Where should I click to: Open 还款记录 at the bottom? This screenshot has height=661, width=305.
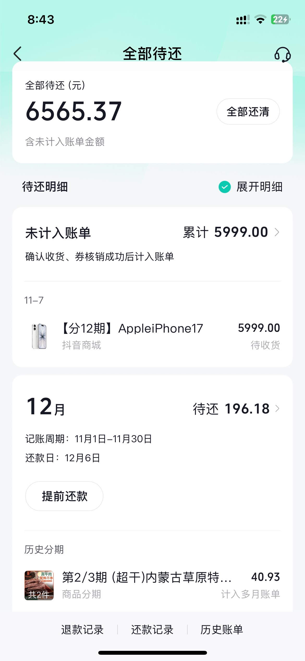coord(152,629)
